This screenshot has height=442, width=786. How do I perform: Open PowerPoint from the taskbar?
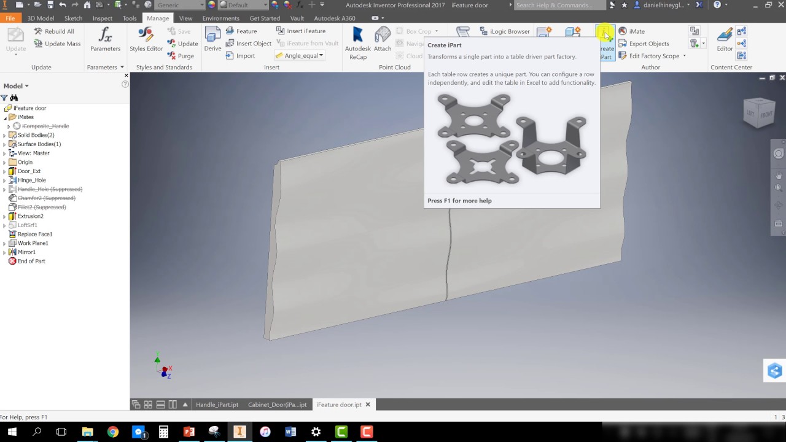(x=189, y=432)
